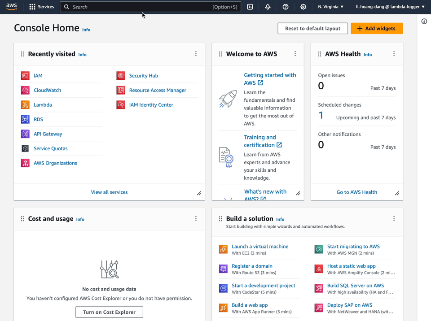Click Reset to default layout button
Viewport: 431px width, 321px height.
point(312,28)
